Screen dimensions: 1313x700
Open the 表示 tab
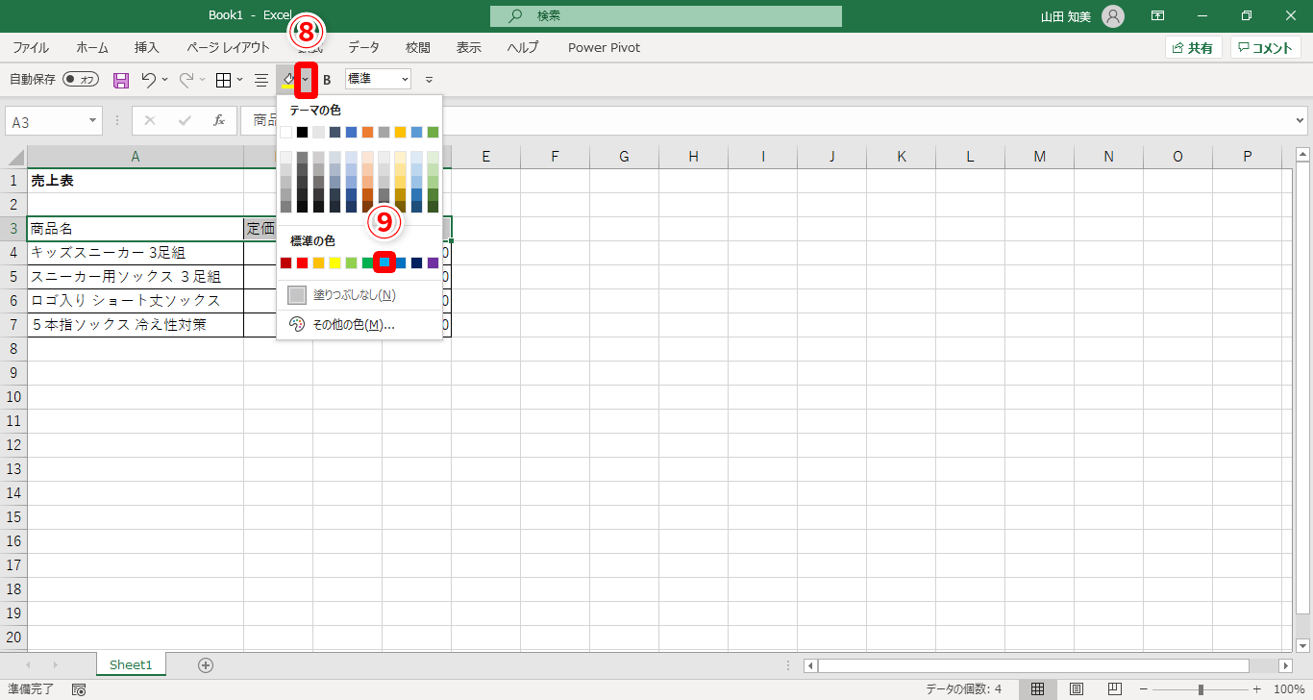pyautogui.click(x=469, y=47)
